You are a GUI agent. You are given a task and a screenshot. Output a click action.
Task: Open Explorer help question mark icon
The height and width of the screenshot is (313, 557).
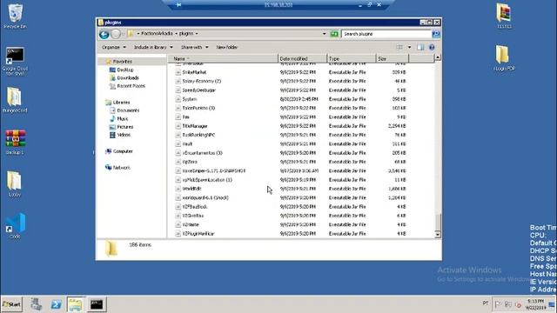[432, 47]
